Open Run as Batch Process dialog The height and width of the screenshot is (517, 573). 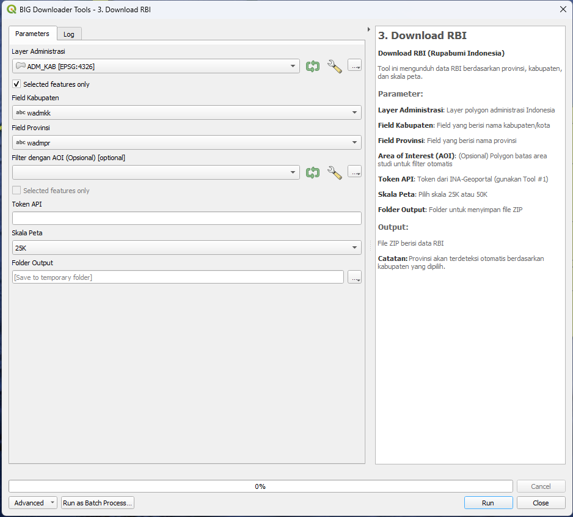(97, 502)
